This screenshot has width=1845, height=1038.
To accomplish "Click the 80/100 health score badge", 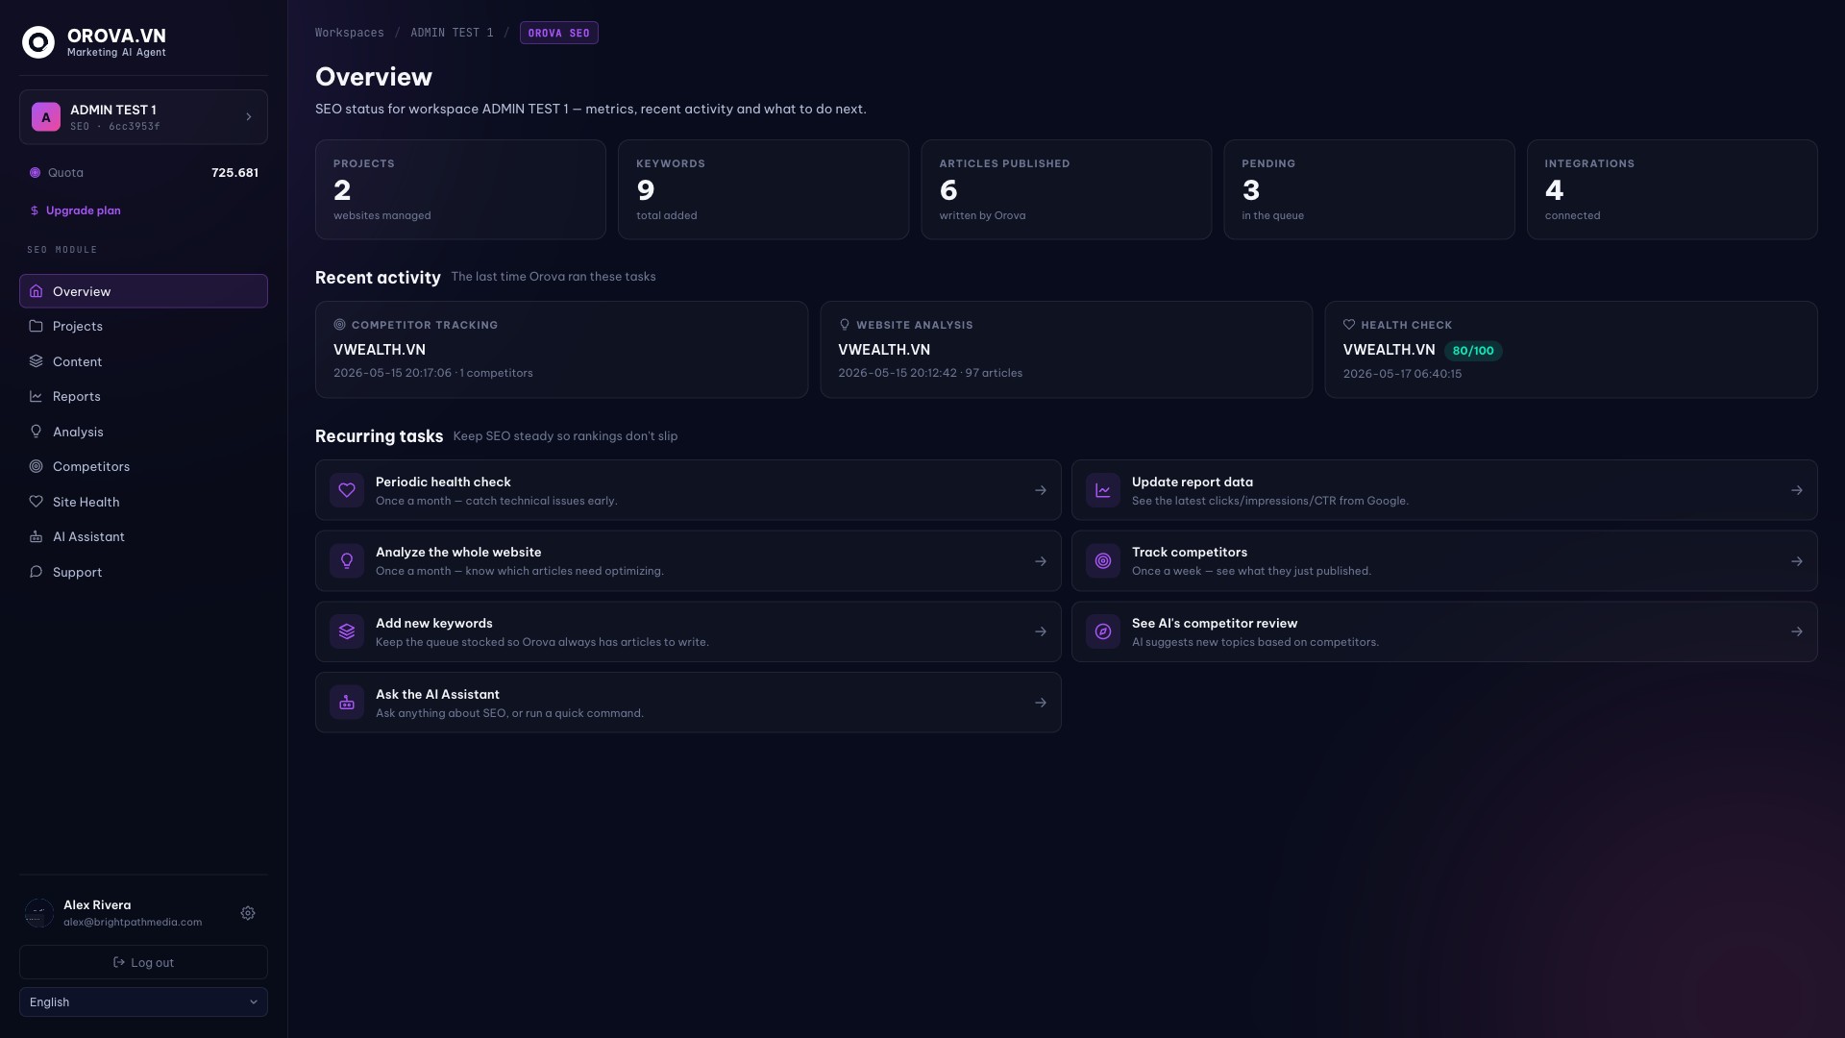I will pyautogui.click(x=1473, y=351).
